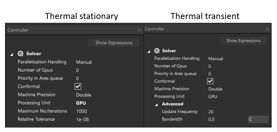Toggle Conformal checkbox in thermal stationary panel

[78, 86]
